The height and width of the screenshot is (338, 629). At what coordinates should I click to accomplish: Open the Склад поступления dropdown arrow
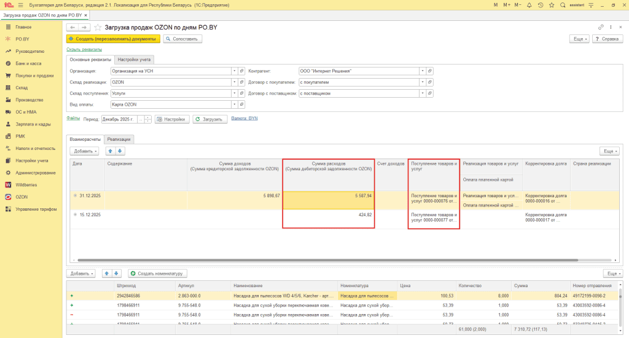pyautogui.click(x=234, y=93)
